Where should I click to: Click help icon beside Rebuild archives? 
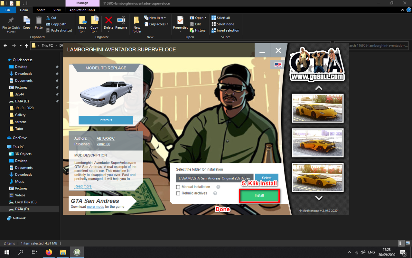(215, 193)
